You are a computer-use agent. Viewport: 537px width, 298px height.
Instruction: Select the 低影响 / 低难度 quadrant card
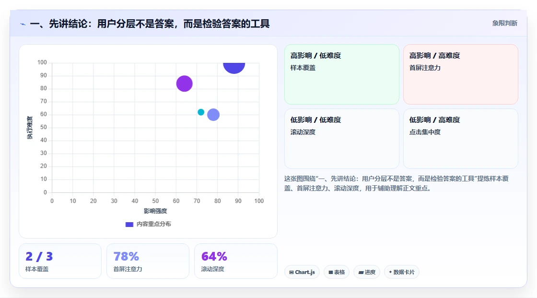(342, 139)
